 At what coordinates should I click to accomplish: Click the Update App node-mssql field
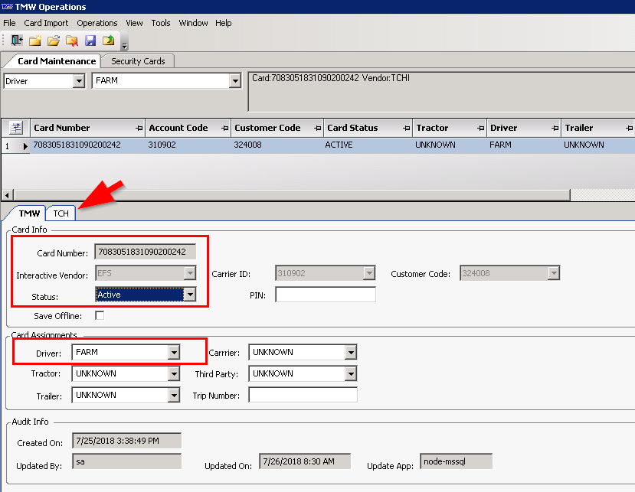click(x=456, y=461)
